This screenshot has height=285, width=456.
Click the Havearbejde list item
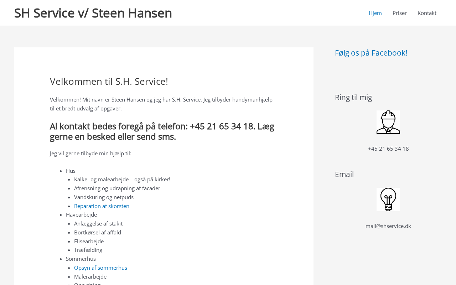coord(81,214)
